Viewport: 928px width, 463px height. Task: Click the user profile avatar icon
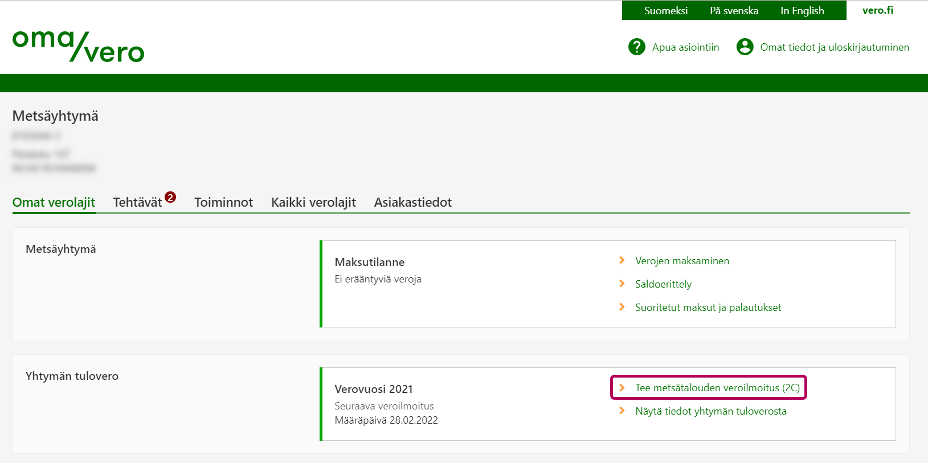[745, 47]
